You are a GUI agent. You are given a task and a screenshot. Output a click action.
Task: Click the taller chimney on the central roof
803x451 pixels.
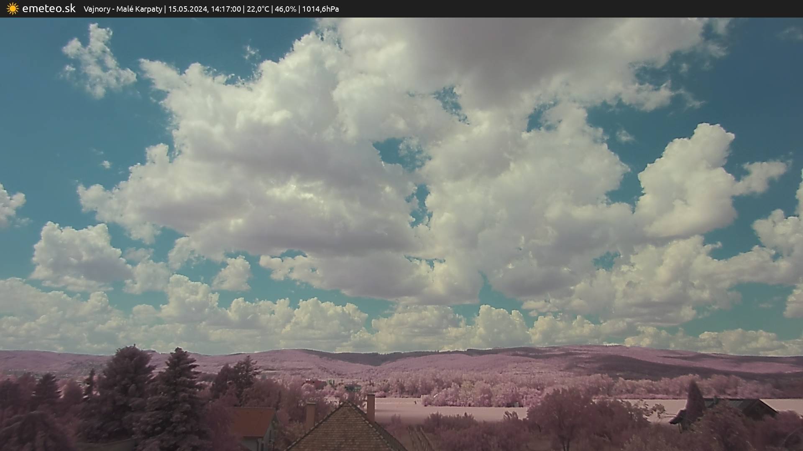click(371, 406)
